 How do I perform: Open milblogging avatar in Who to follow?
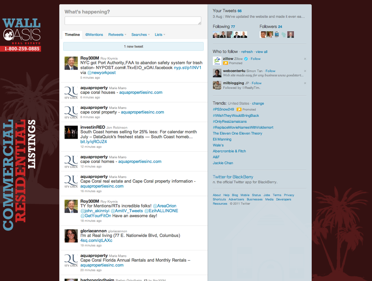217,85
